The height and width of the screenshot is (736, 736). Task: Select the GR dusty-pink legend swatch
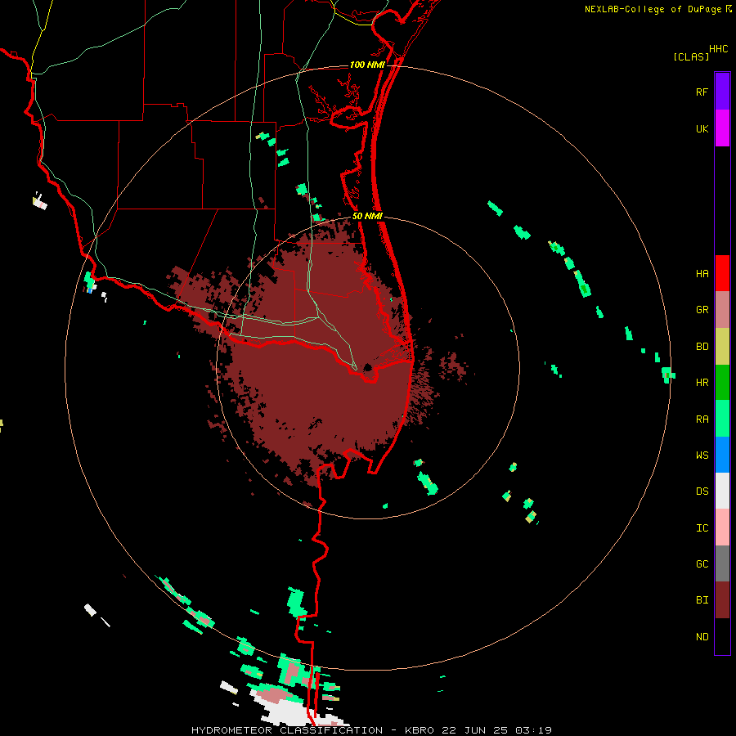click(x=722, y=310)
